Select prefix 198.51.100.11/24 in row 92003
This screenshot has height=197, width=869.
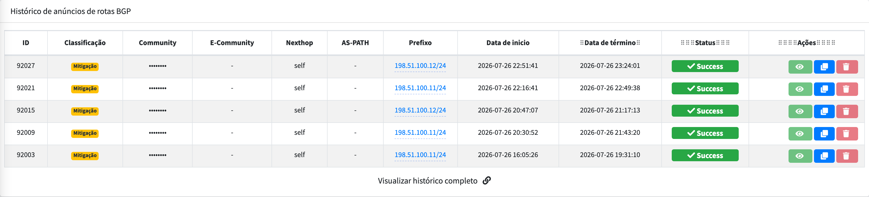(420, 155)
